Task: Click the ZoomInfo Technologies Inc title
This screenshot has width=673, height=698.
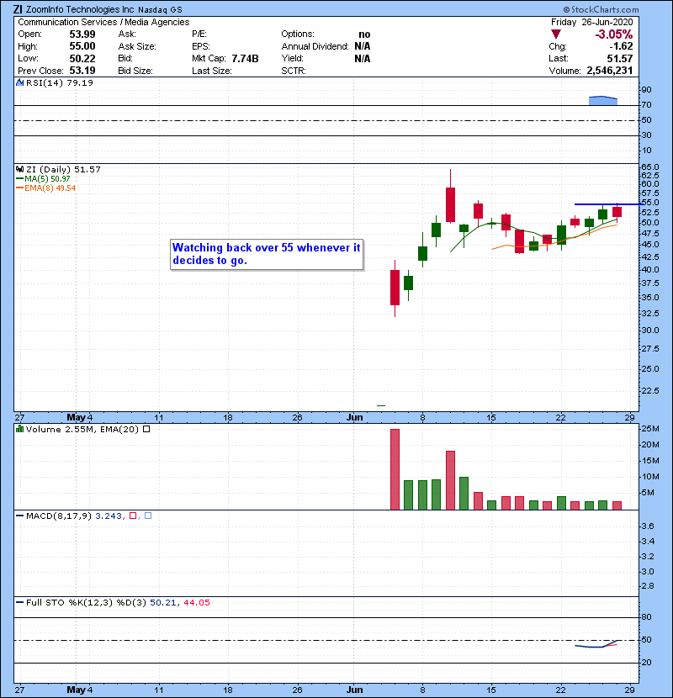Action: pyautogui.click(x=80, y=9)
